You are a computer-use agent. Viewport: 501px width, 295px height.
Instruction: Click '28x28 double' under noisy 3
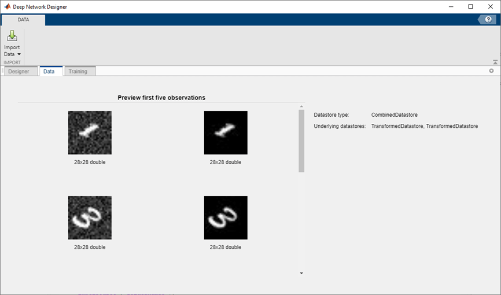coord(90,247)
